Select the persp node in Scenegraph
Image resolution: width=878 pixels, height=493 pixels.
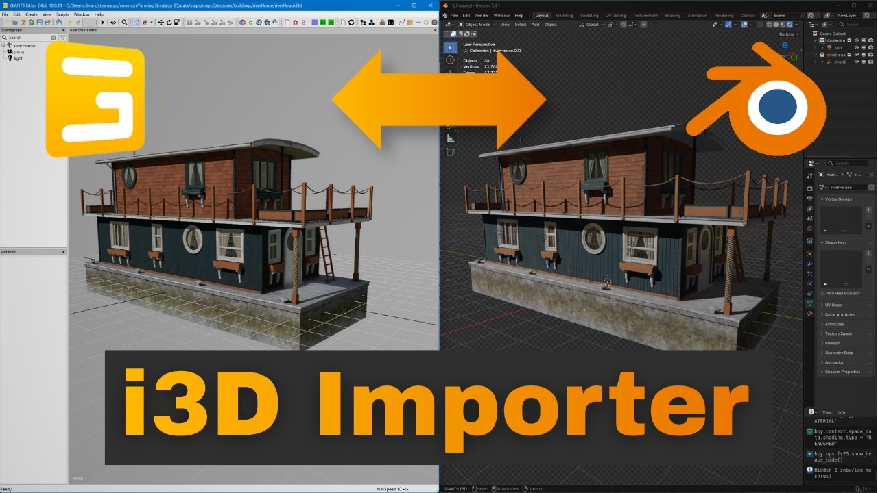click(x=19, y=52)
